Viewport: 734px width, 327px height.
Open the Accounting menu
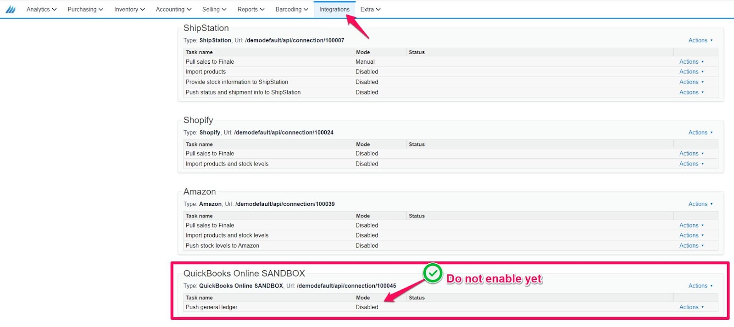pyautogui.click(x=173, y=9)
